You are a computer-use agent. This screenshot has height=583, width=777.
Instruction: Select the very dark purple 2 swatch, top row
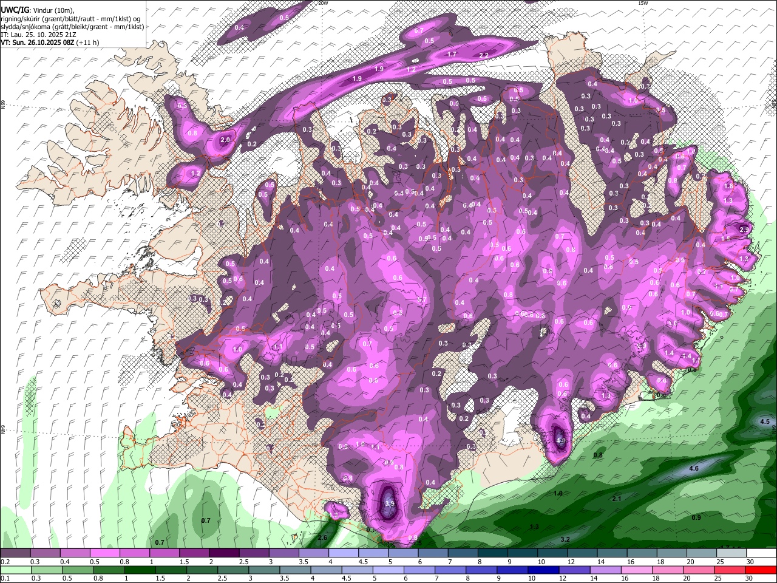coord(224,553)
